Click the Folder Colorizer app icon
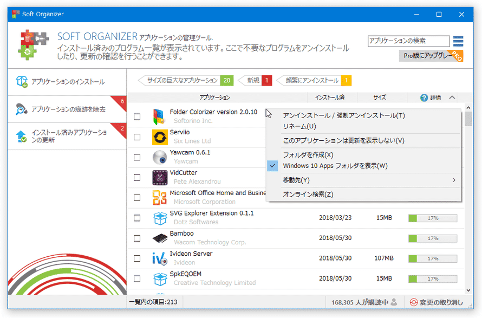Viewport: 482px width, 318px height. (160, 117)
